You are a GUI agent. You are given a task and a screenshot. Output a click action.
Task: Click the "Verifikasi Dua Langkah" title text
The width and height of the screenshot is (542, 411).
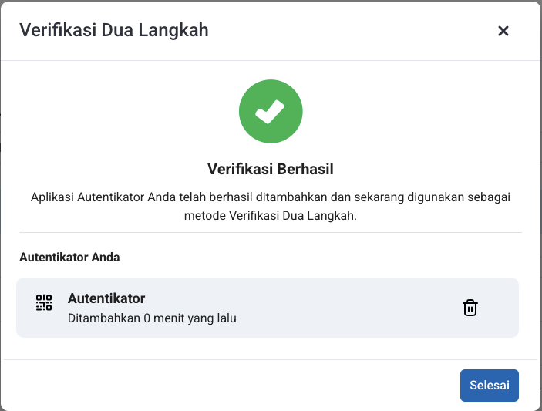coord(113,30)
